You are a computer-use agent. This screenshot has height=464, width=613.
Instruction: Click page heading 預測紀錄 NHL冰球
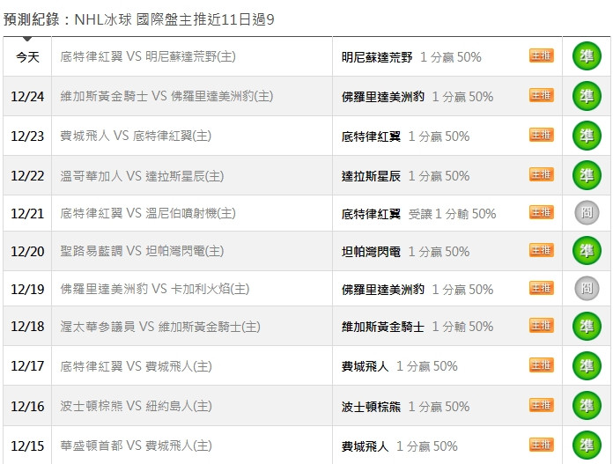point(139,19)
